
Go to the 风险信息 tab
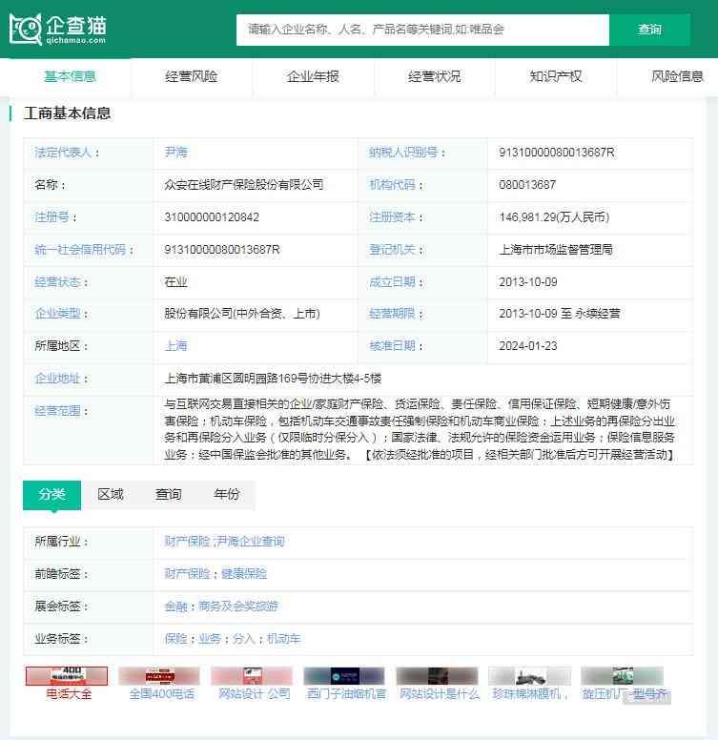(676, 76)
